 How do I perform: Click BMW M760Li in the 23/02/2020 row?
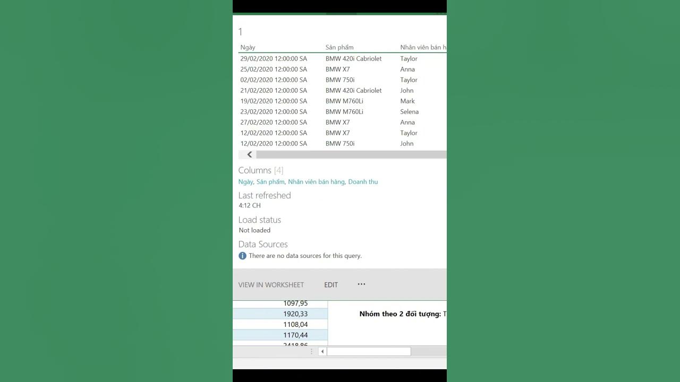click(x=344, y=112)
